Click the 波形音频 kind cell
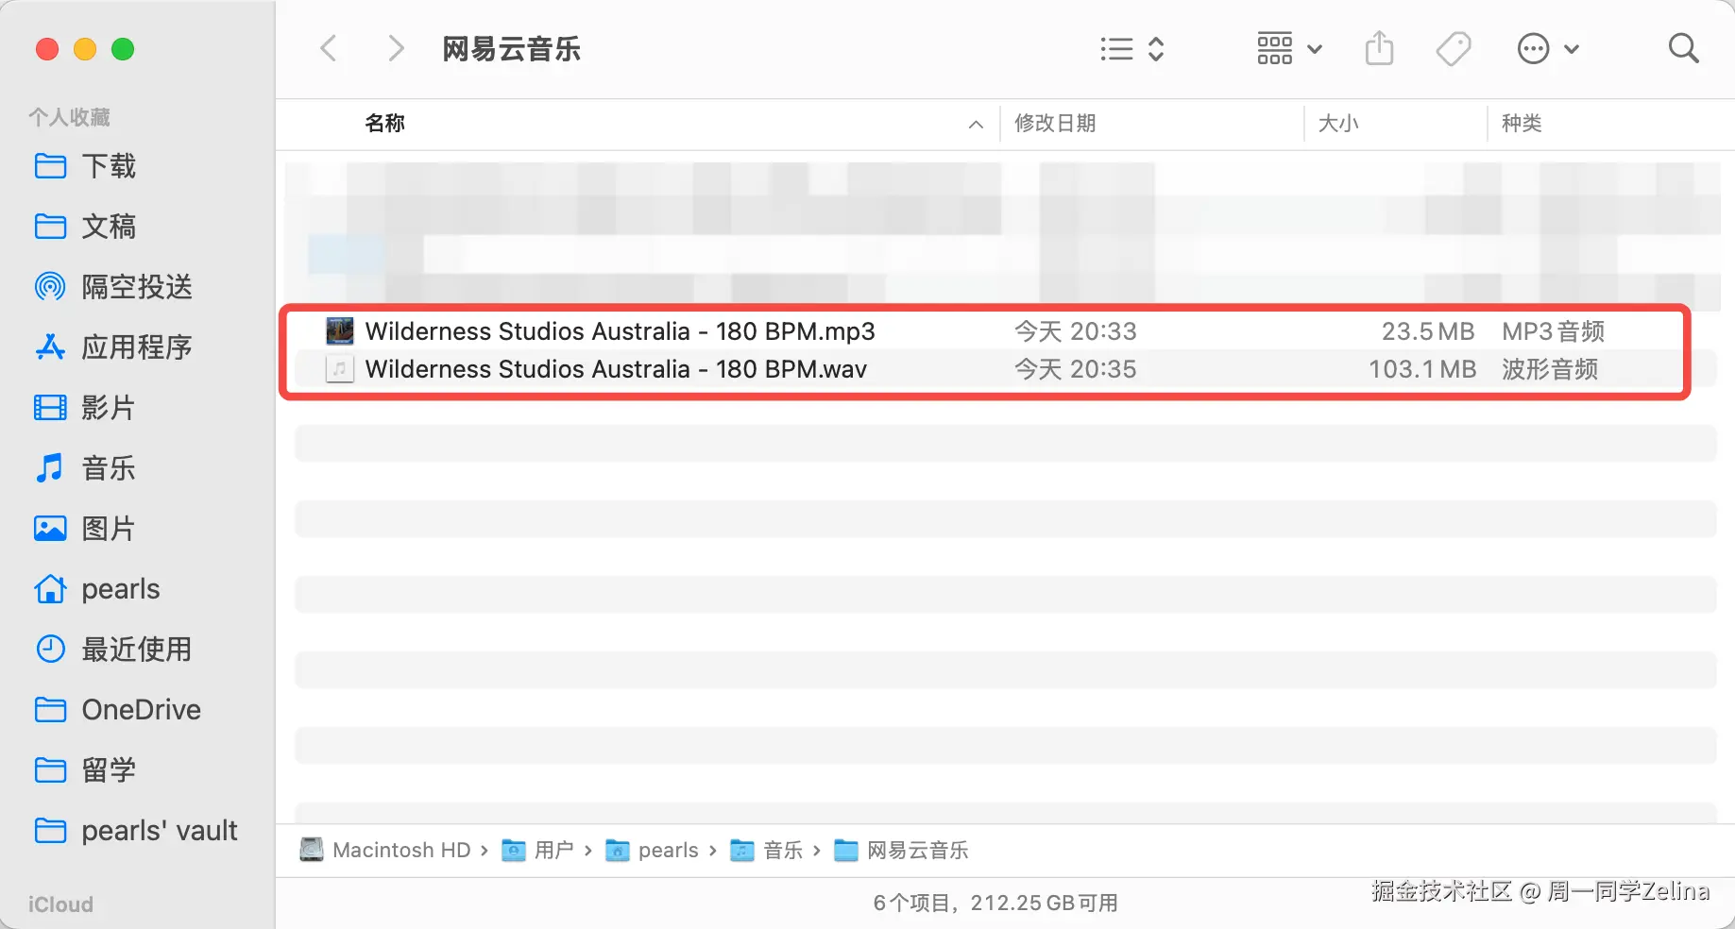Image resolution: width=1735 pixels, height=929 pixels. click(x=1550, y=369)
